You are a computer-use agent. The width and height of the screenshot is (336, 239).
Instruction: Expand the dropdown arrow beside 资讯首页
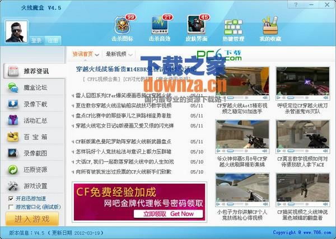97,54
